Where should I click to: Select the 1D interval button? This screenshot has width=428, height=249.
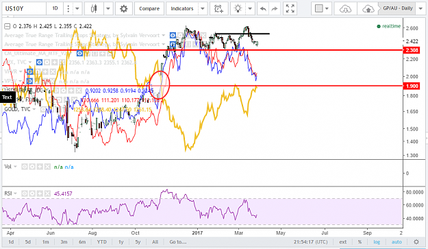click(x=55, y=8)
